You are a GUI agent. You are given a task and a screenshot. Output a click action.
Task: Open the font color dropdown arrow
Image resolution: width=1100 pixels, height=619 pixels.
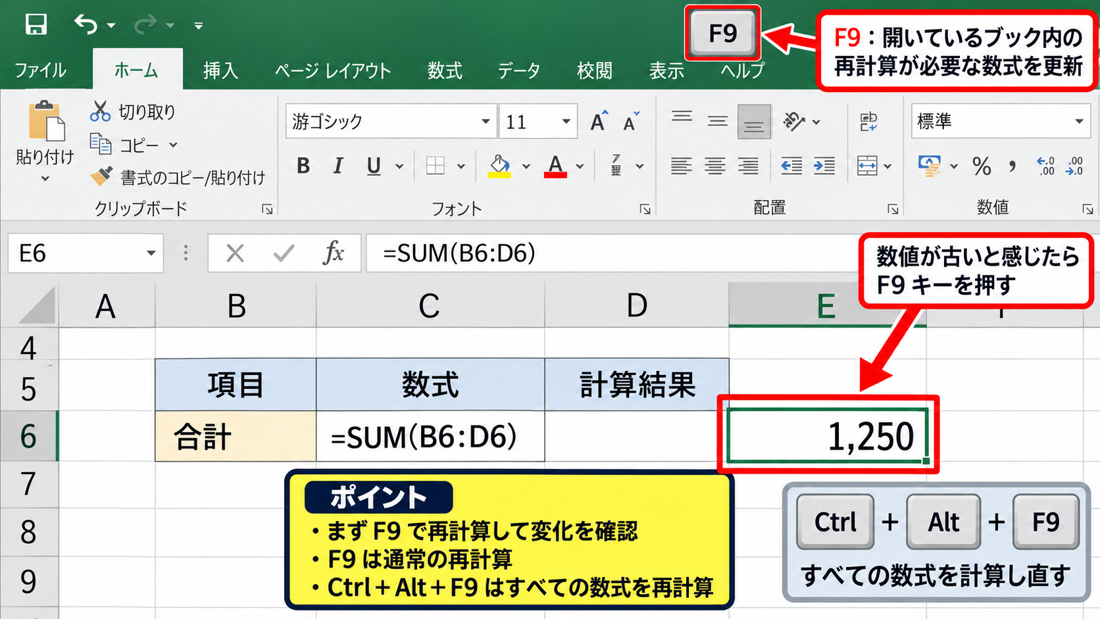(580, 166)
